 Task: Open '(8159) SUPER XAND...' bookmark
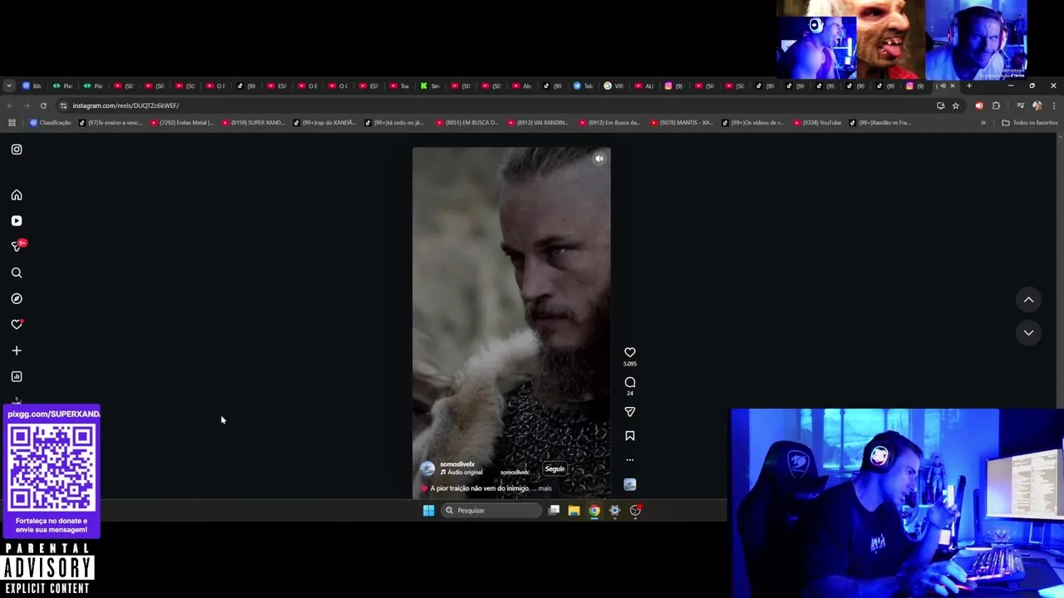[254, 123]
